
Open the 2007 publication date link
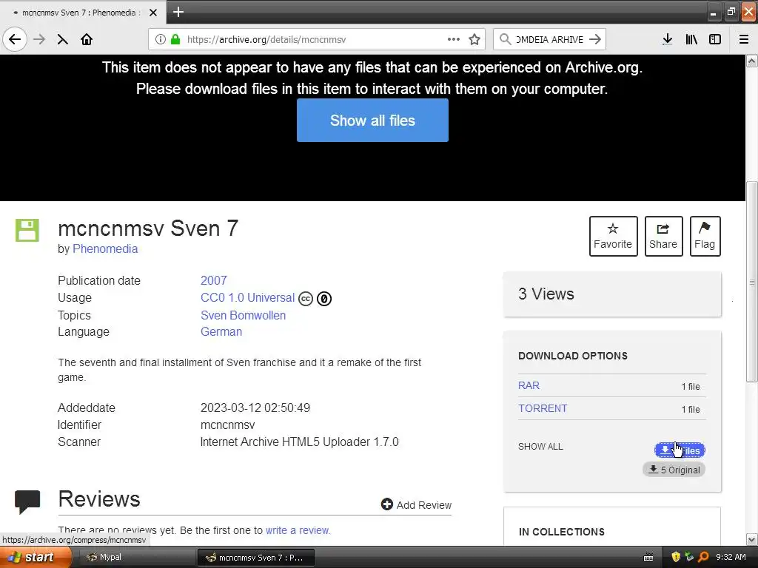pyautogui.click(x=214, y=280)
